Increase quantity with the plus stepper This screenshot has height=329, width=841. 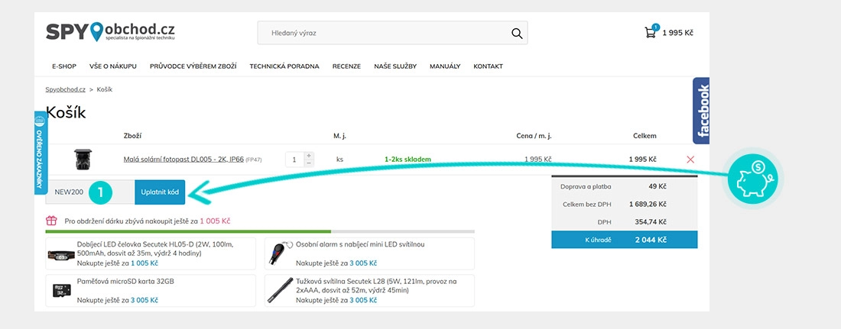pyautogui.click(x=308, y=156)
